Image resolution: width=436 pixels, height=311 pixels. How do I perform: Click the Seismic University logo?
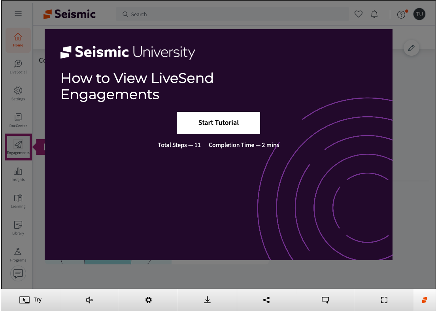click(x=128, y=52)
